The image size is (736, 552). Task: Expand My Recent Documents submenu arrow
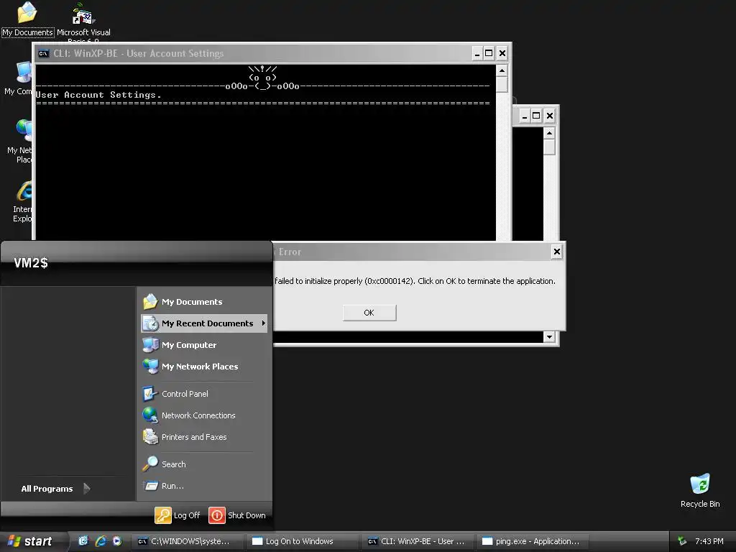(263, 323)
